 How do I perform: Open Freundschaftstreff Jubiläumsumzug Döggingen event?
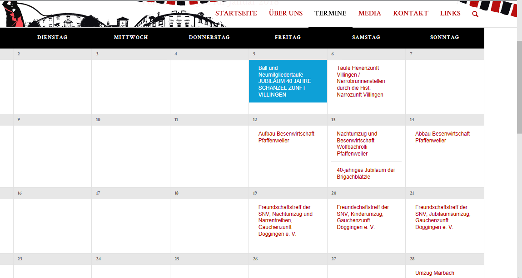443,217
